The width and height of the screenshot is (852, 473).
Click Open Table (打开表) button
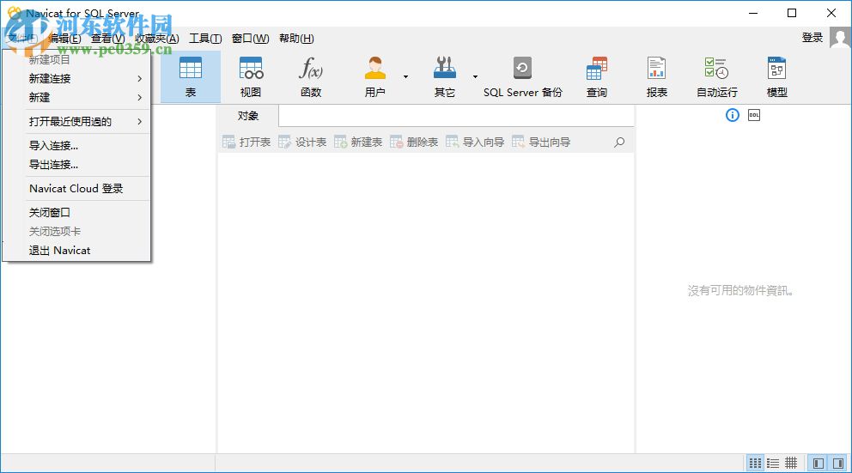point(246,143)
